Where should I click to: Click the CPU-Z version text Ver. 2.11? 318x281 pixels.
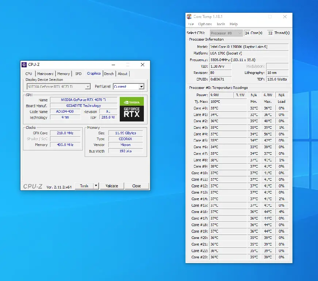click(x=59, y=187)
